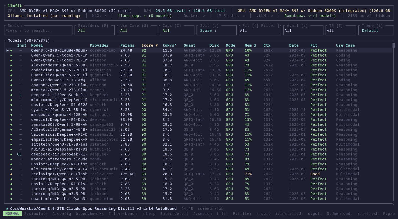Open the Theme selector showing Default
Screen dimensions: 398x219
click(x=376, y=30)
